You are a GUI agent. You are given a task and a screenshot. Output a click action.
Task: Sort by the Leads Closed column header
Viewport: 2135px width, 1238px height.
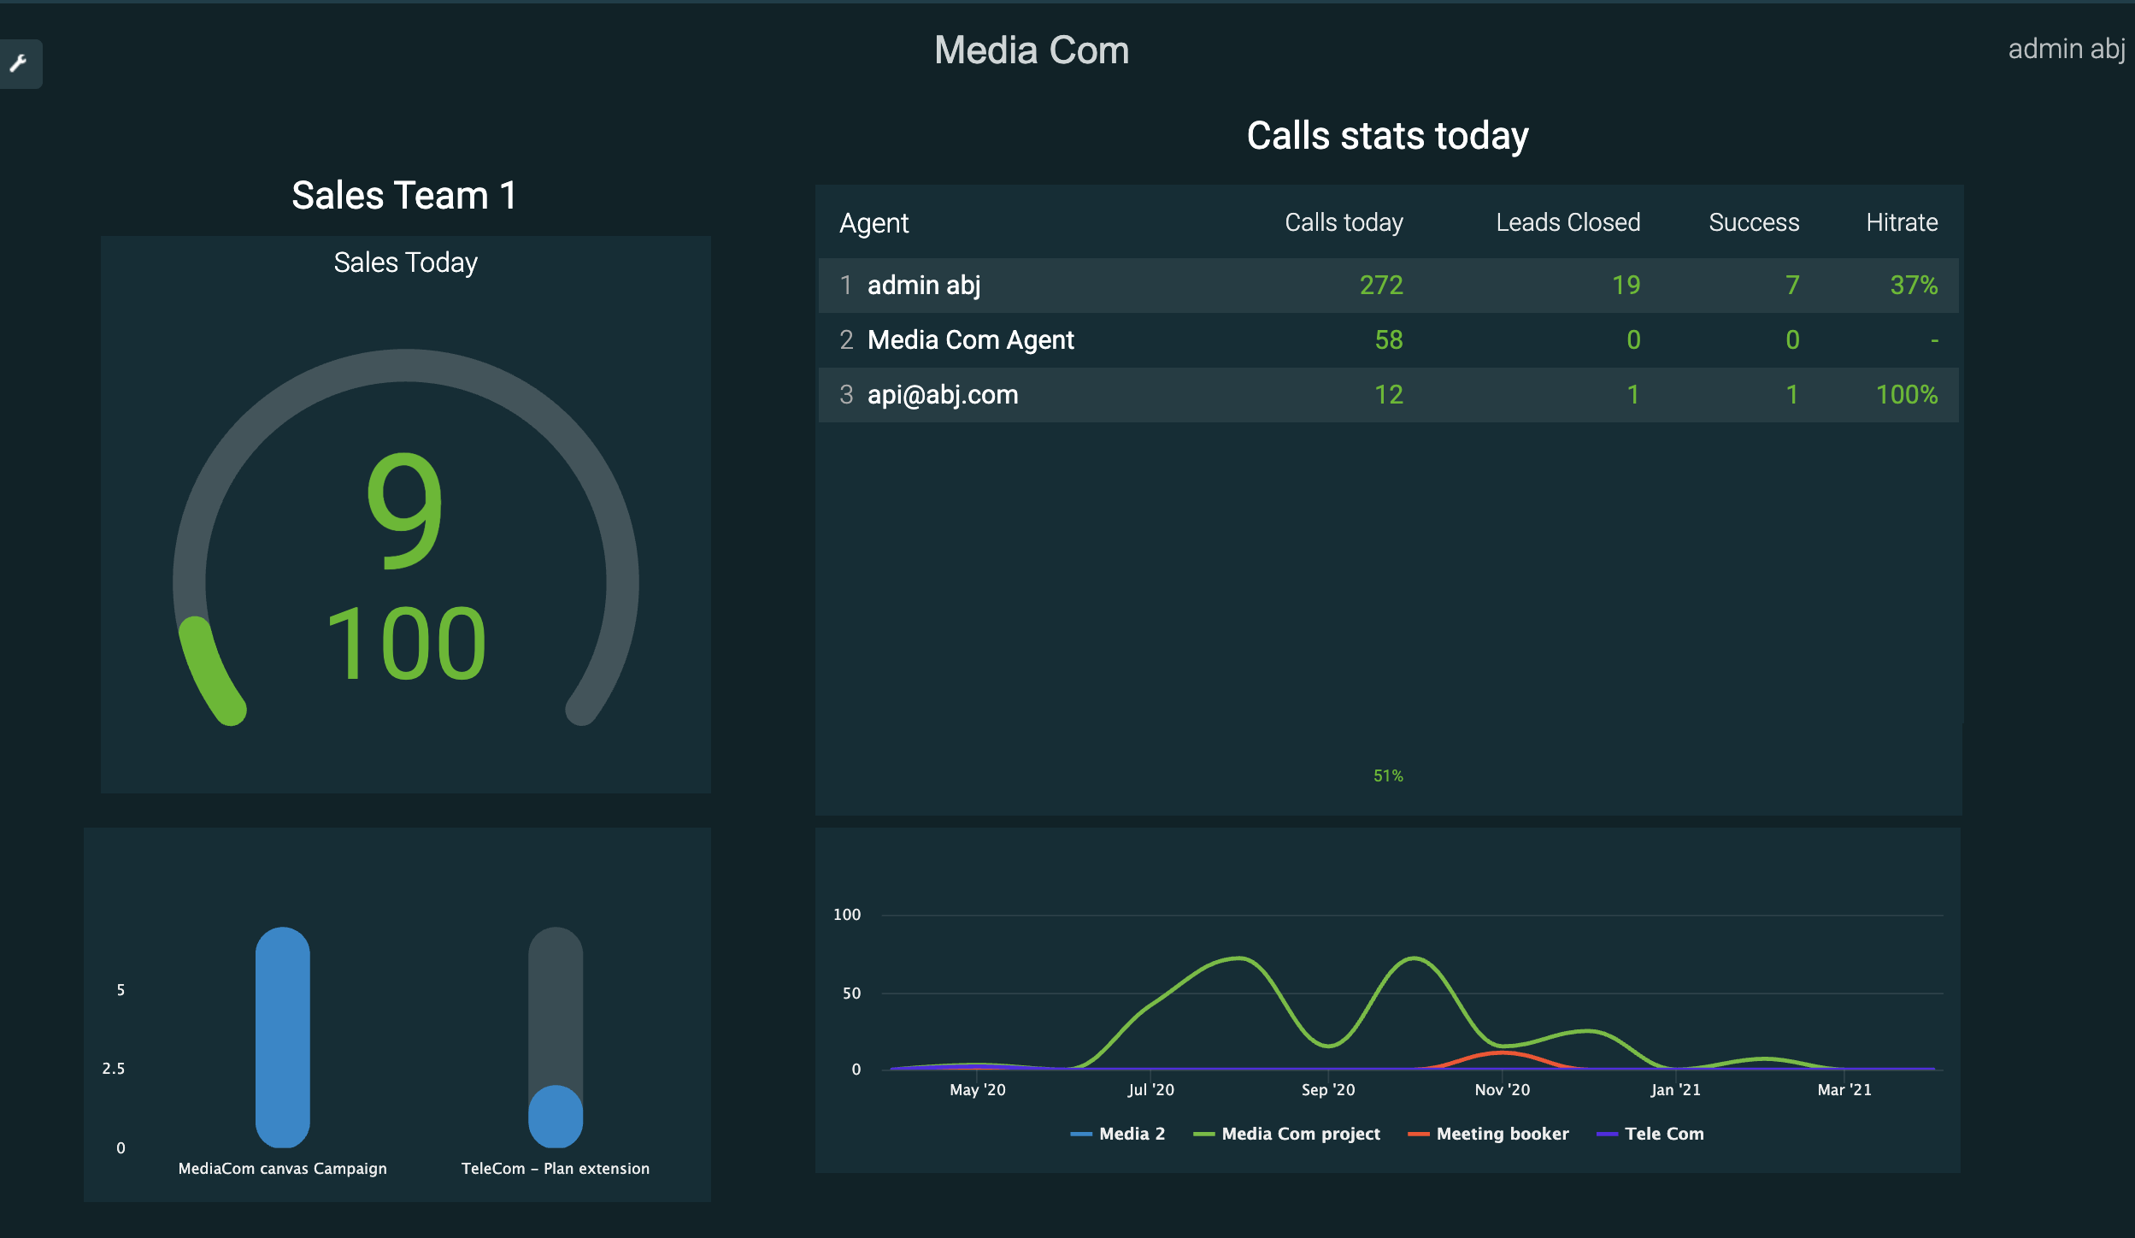[x=1567, y=222]
